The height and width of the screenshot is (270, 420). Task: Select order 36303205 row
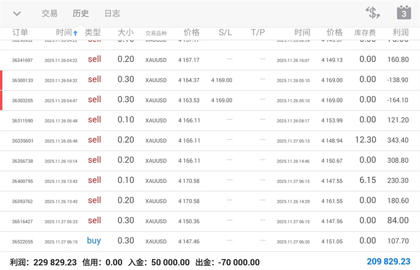(210, 100)
